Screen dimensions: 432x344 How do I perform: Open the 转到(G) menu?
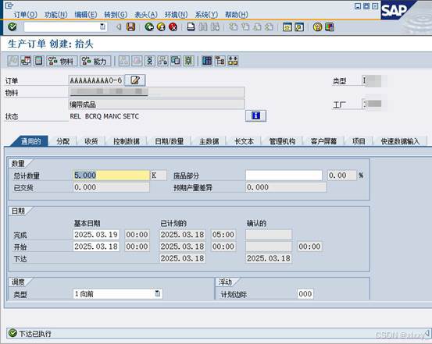[116, 14]
